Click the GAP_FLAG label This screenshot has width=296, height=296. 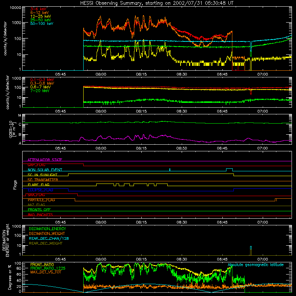pyautogui.click(x=36, y=165)
